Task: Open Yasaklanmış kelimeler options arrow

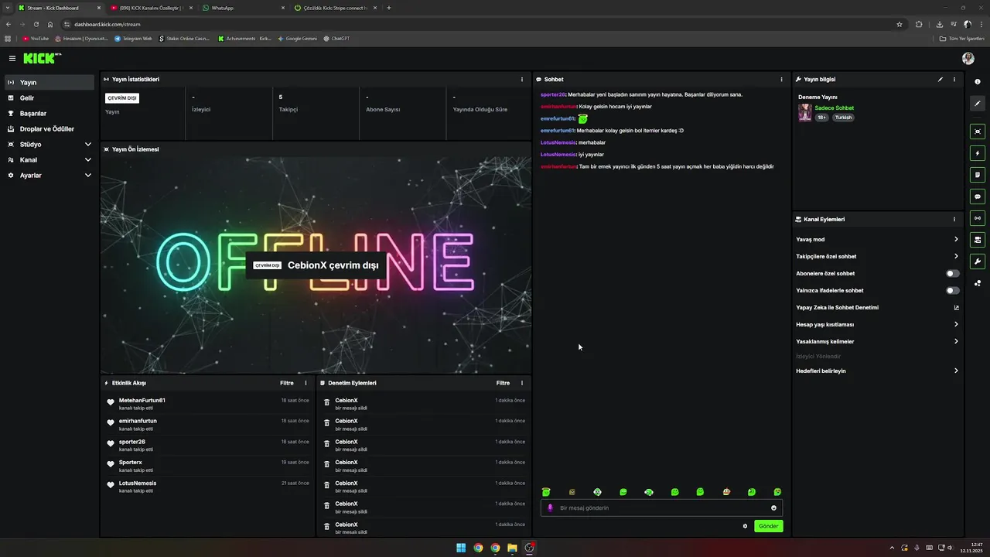Action: pyautogui.click(x=956, y=341)
